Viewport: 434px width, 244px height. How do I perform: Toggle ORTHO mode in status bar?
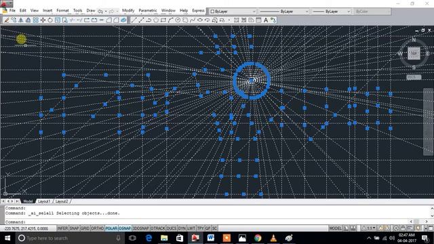pyautogui.click(x=98, y=228)
